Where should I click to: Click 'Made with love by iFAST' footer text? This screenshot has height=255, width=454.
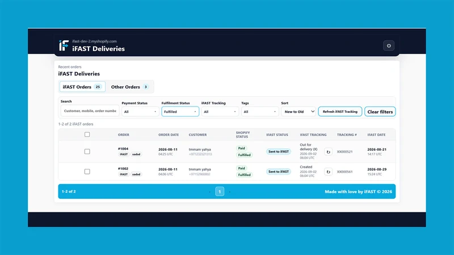point(358,192)
